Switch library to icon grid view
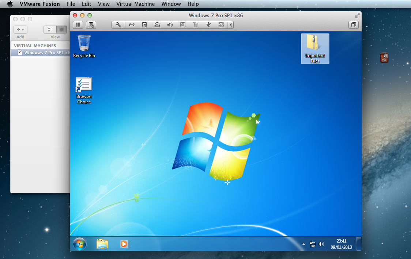 tap(50, 30)
